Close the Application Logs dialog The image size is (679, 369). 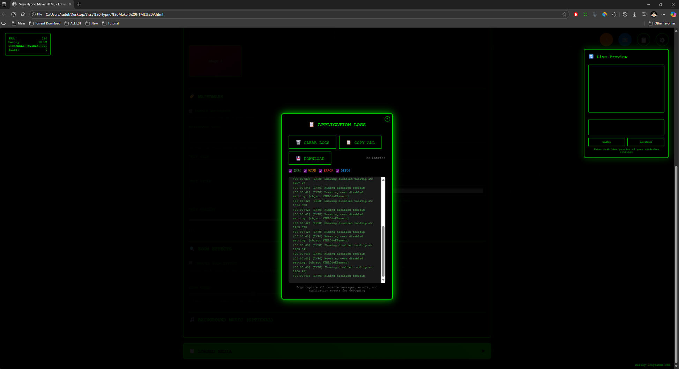coord(387,119)
